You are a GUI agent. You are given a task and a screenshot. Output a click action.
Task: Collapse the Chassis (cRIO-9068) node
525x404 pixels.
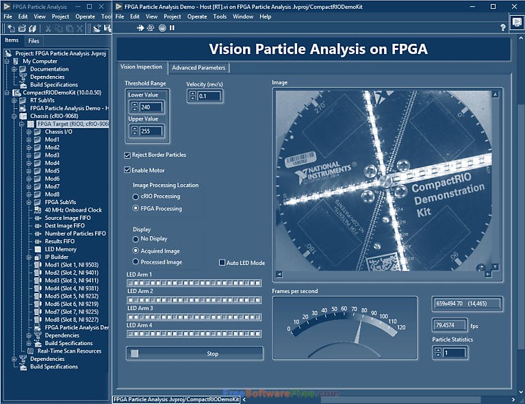[14, 116]
